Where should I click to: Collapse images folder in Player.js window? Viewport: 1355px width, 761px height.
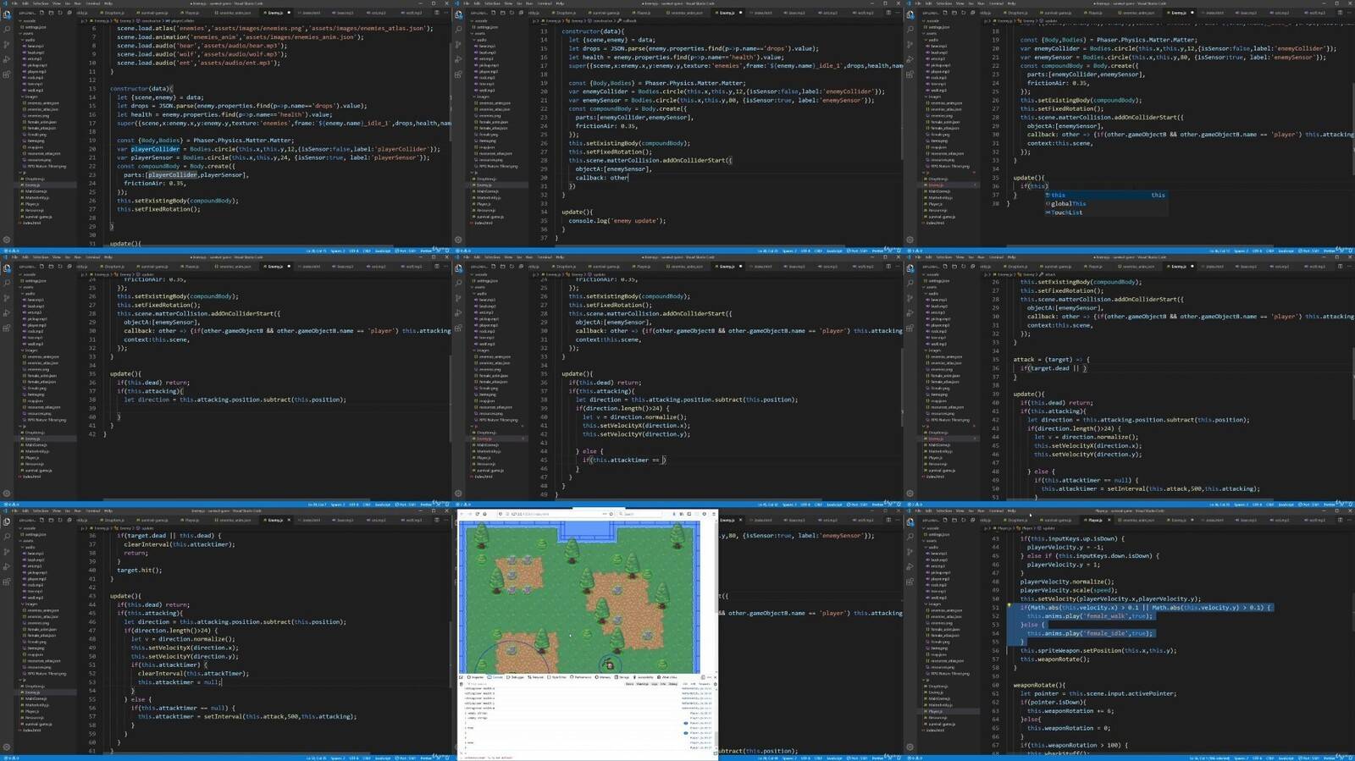(933, 604)
